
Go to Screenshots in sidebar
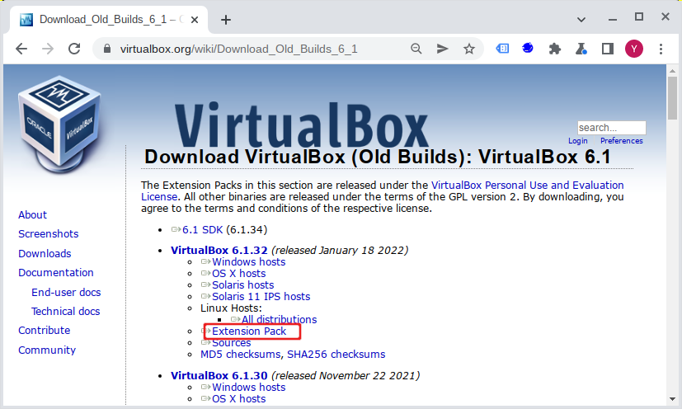coord(49,234)
